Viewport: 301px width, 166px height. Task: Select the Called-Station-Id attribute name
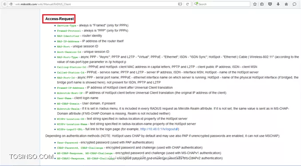click(71, 72)
